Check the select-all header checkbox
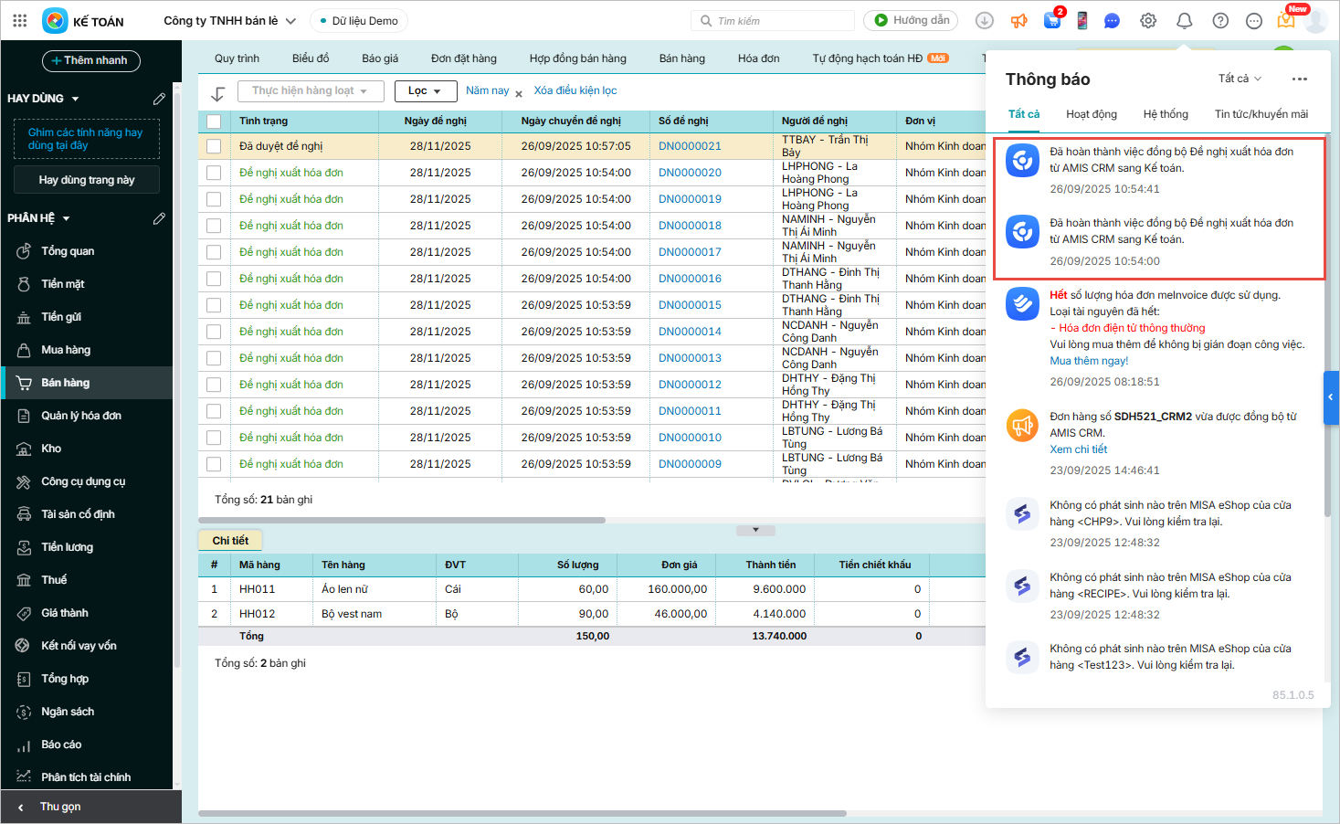Image resolution: width=1340 pixels, height=824 pixels. point(214,121)
